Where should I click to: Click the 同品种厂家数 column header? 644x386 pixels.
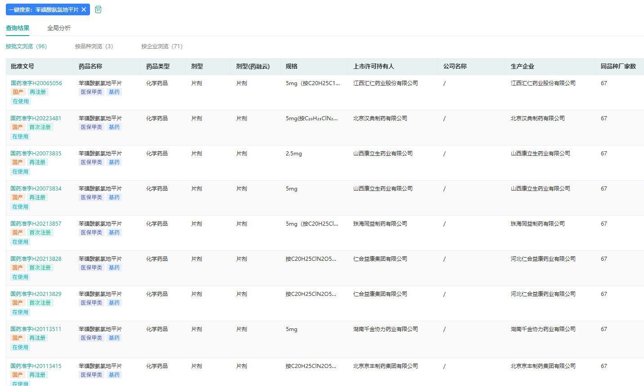618,66
